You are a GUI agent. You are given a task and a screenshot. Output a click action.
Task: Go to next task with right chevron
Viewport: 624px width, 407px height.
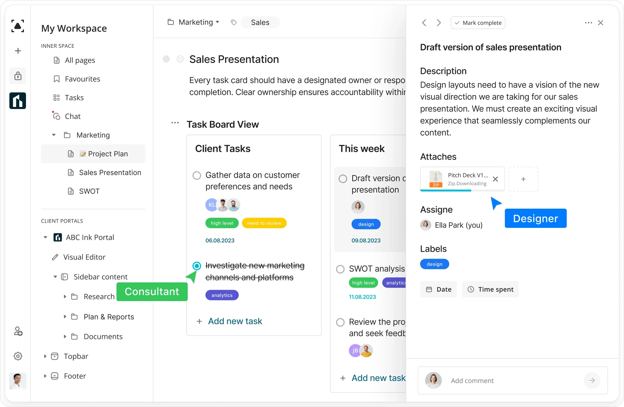pos(439,23)
